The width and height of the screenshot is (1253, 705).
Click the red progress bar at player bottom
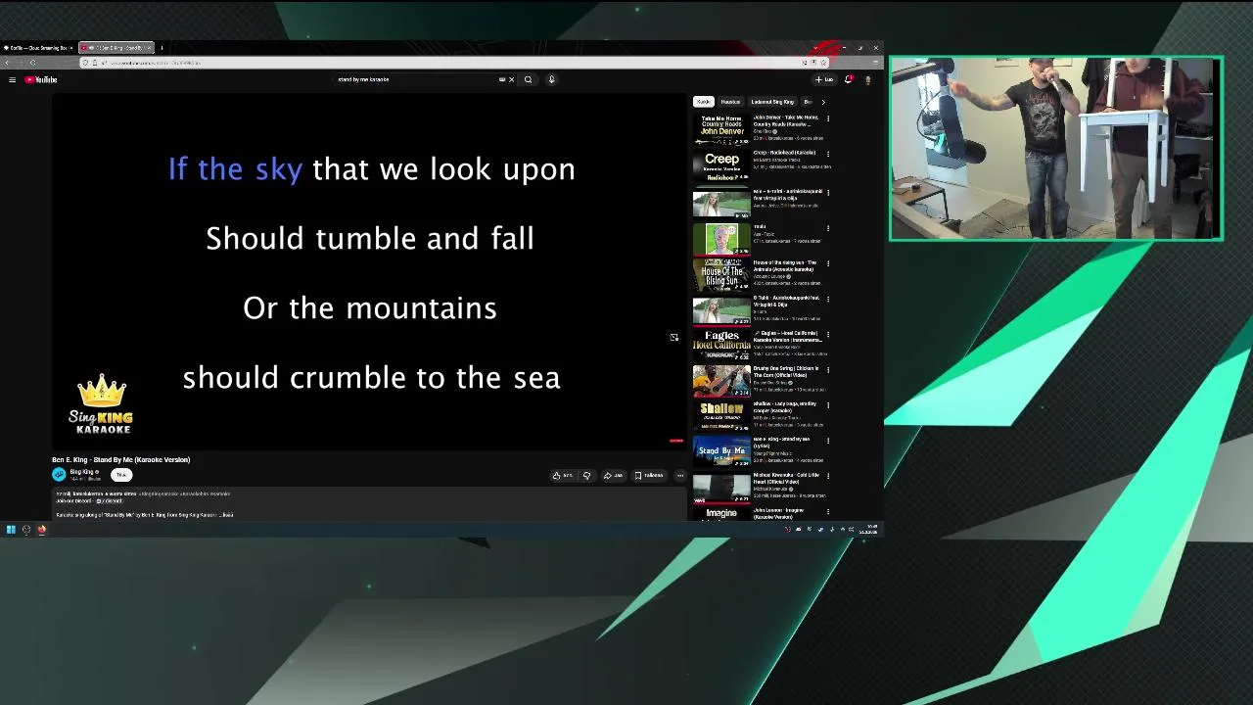tap(676, 441)
